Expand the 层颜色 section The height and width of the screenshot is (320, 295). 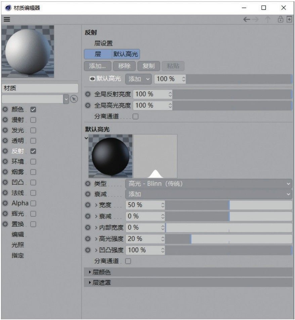188,272
